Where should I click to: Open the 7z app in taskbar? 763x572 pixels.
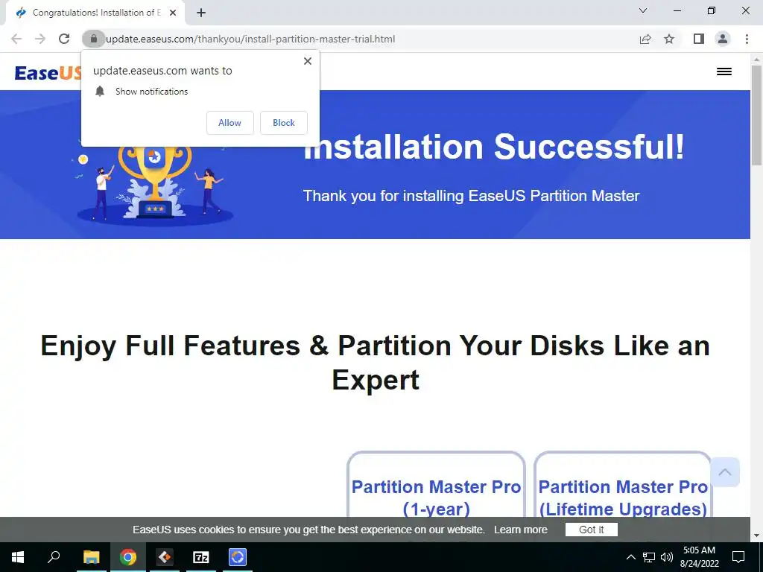click(200, 557)
